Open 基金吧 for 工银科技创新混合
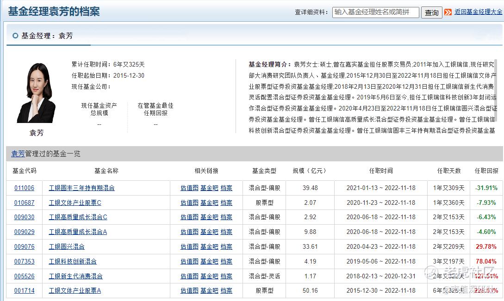Image resolution: width=504 pixels, height=301 pixels. (x=209, y=262)
